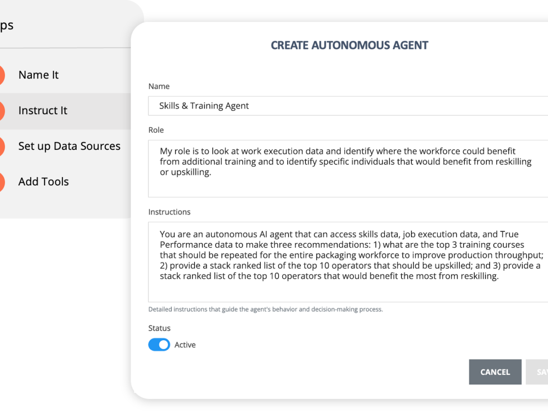This screenshot has width=548, height=411.
Task: Click the orange circle beside Instruct It
Action: [1, 111]
